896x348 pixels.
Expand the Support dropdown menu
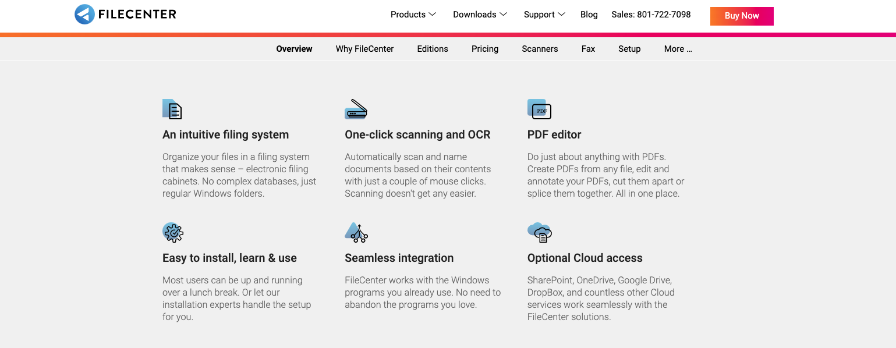(x=544, y=15)
